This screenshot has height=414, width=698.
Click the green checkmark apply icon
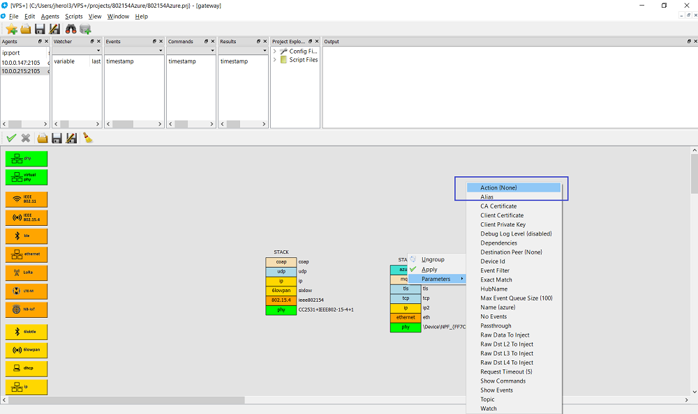coord(11,138)
